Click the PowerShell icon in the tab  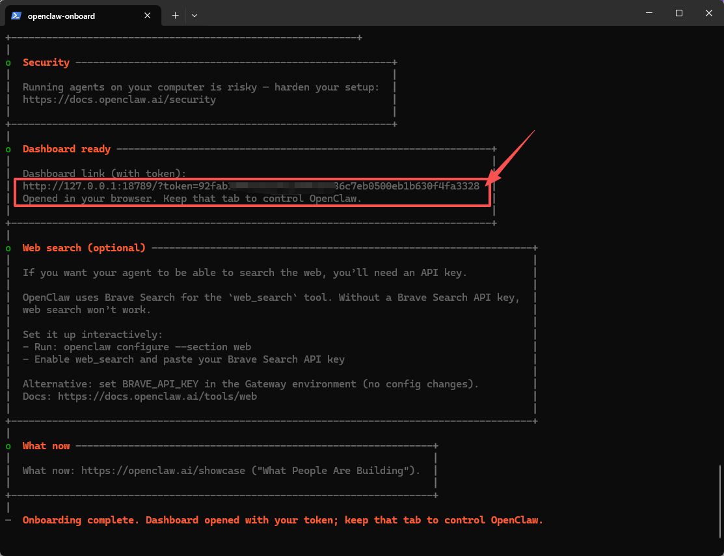(x=16, y=16)
